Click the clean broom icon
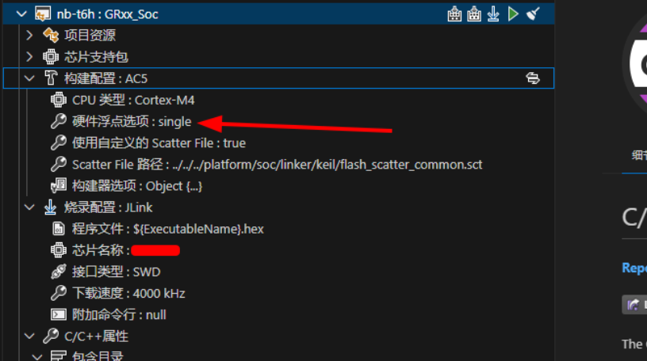This screenshot has width=647, height=361. (533, 13)
